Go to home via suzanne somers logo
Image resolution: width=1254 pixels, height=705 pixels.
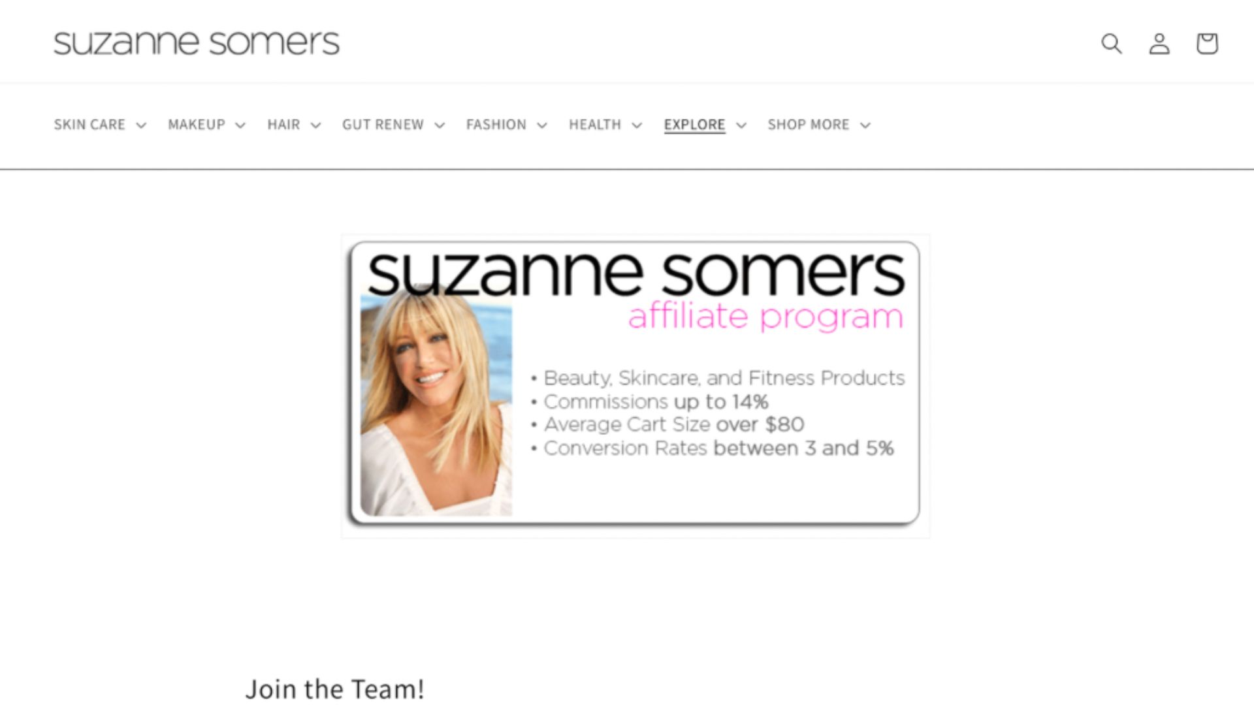pyautogui.click(x=197, y=42)
